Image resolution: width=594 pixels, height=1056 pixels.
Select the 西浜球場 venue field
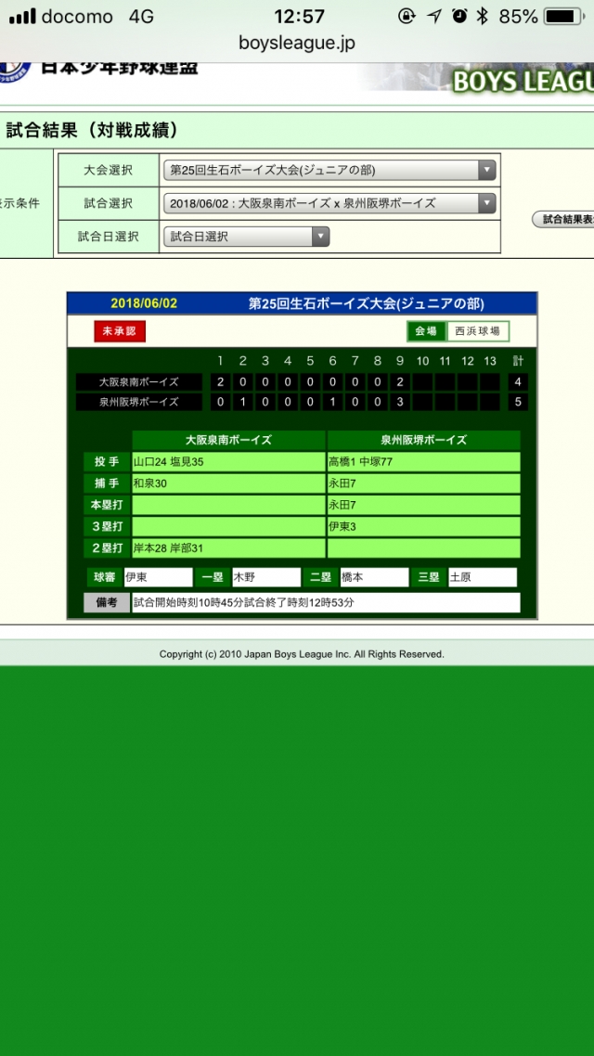477,331
